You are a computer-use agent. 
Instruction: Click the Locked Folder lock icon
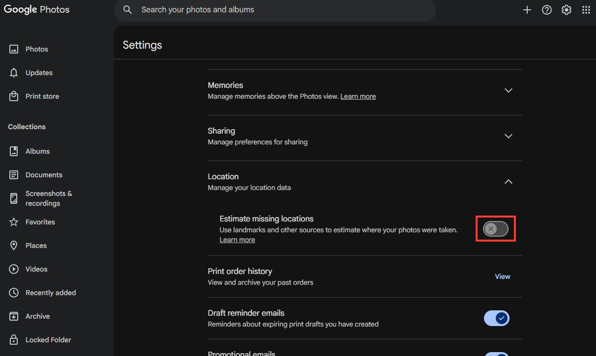click(14, 340)
